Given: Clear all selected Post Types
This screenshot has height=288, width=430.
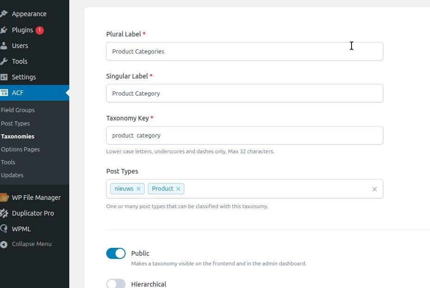Looking at the screenshot, I should click(x=375, y=189).
